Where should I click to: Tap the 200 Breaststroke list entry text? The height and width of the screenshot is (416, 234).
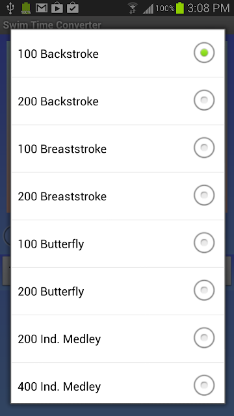click(x=62, y=196)
